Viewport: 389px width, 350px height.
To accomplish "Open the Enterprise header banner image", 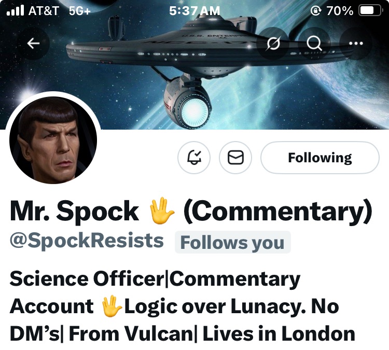I will [x=195, y=64].
